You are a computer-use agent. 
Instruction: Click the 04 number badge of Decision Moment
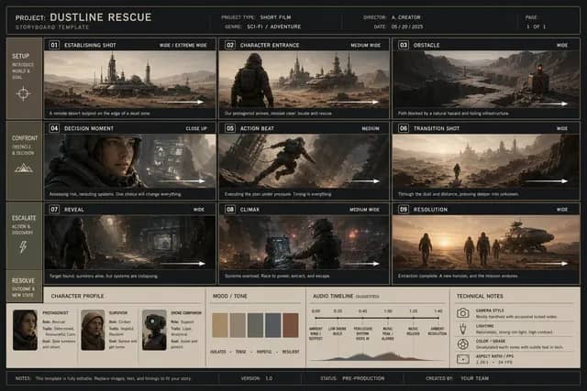(54, 128)
